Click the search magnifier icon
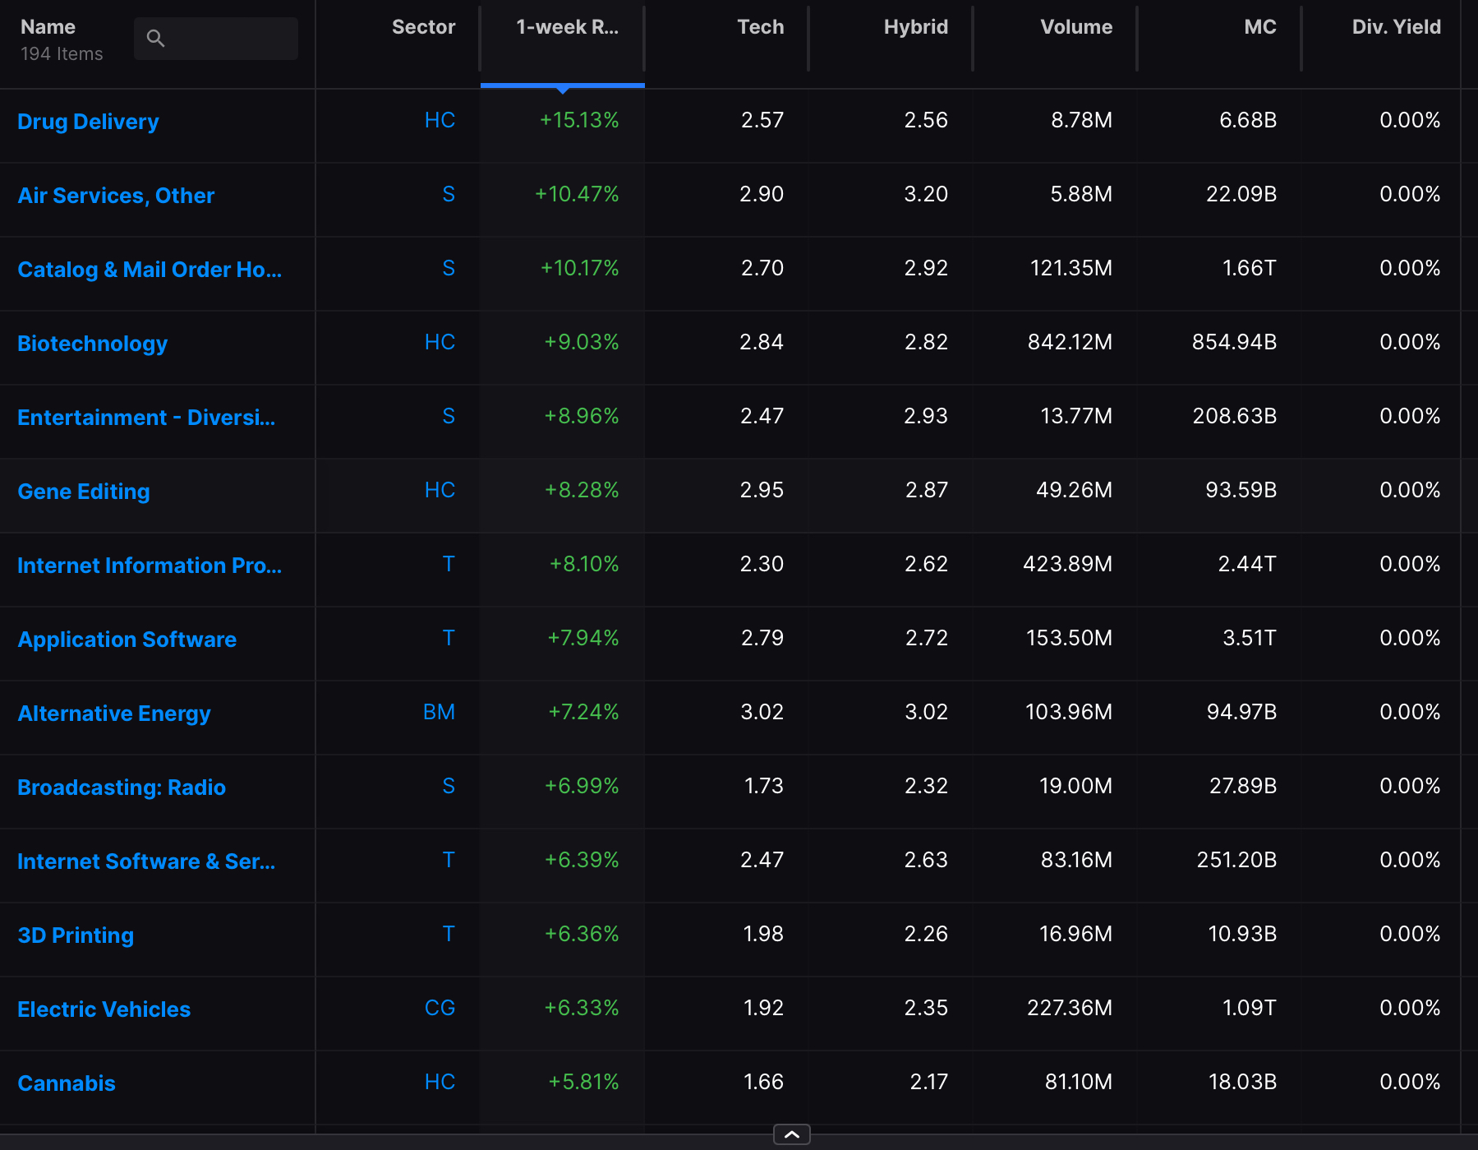This screenshot has width=1478, height=1150. 155,38
